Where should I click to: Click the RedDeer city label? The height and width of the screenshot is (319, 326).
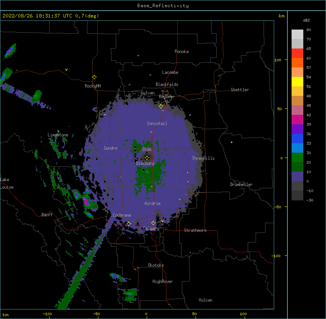pyautogui.click(x=166, y=97)
